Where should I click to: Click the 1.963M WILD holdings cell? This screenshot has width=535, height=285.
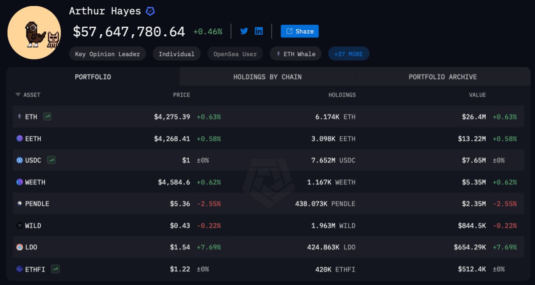[x=333, y=226]
